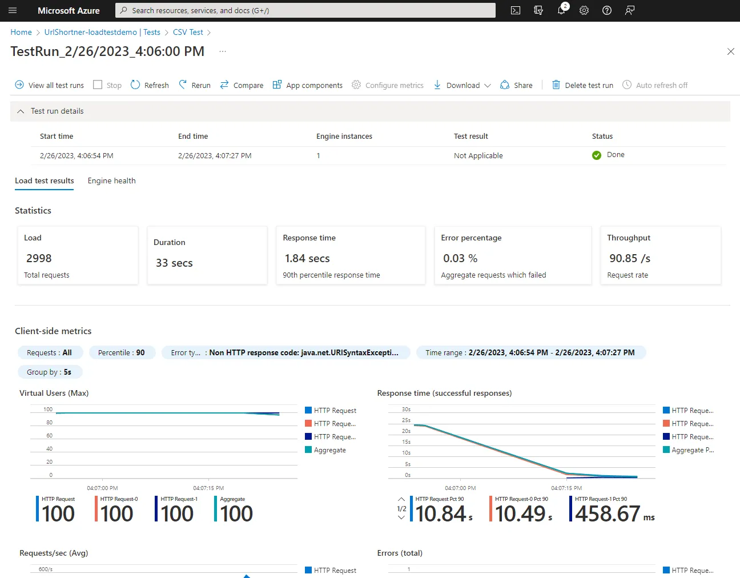Open the Time range filter pill
The image size is (740, 578).
[x=531, y=352]
